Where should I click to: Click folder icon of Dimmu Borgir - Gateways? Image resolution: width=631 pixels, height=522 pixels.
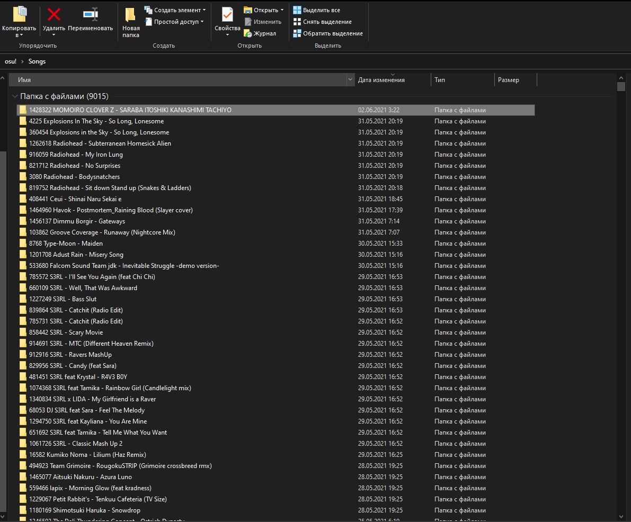[23, 221]
